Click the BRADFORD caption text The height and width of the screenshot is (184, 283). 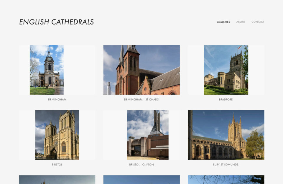click(x=226, y=99)
